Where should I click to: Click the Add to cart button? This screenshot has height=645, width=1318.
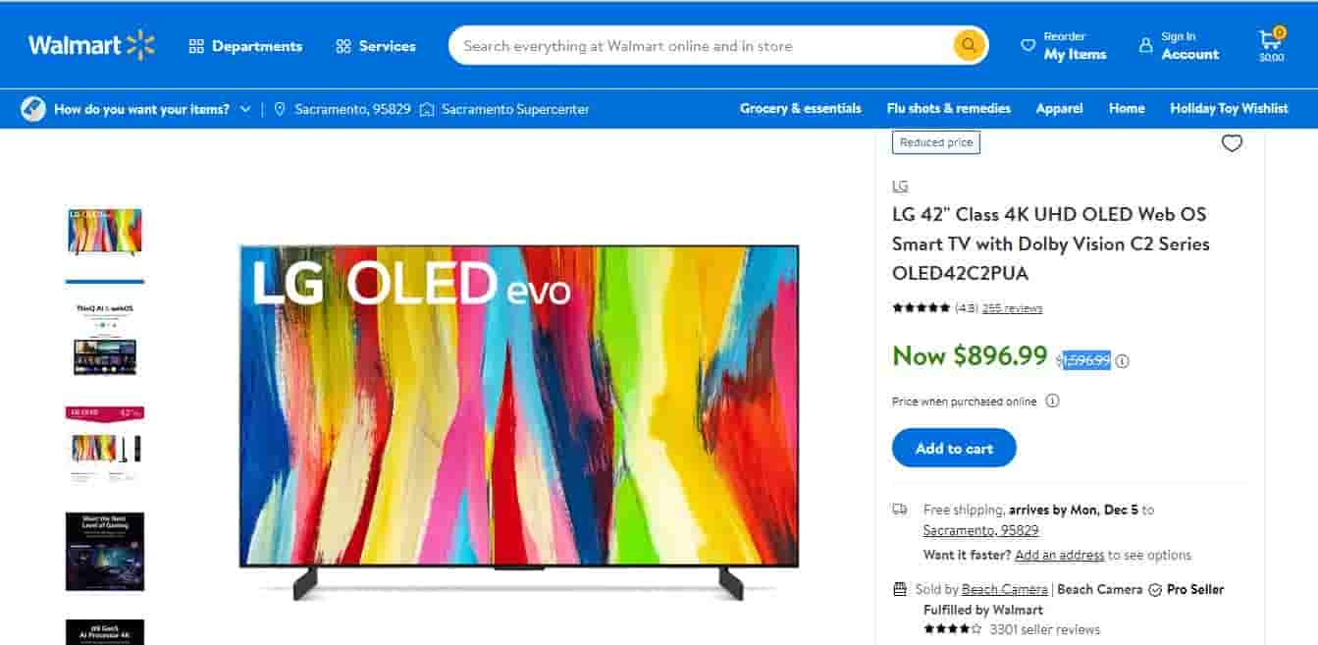pos(954,448)
